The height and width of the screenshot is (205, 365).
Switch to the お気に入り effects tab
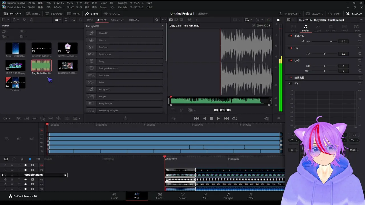pos(134,20)
